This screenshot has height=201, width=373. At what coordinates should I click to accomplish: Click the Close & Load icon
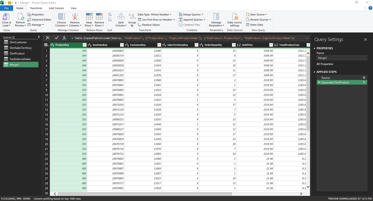(x=6, y=17)
